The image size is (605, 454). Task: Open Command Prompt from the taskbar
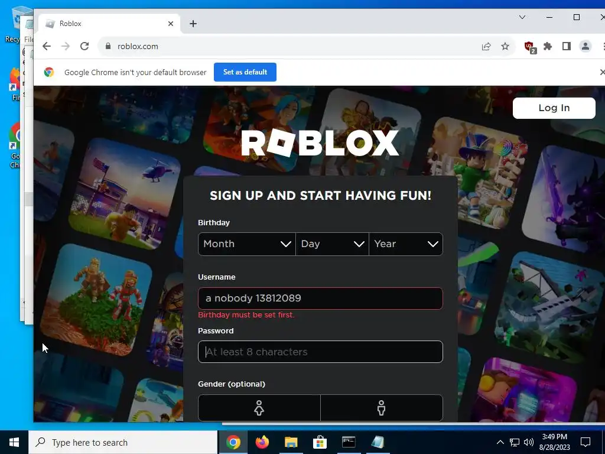tap(349, 442)
